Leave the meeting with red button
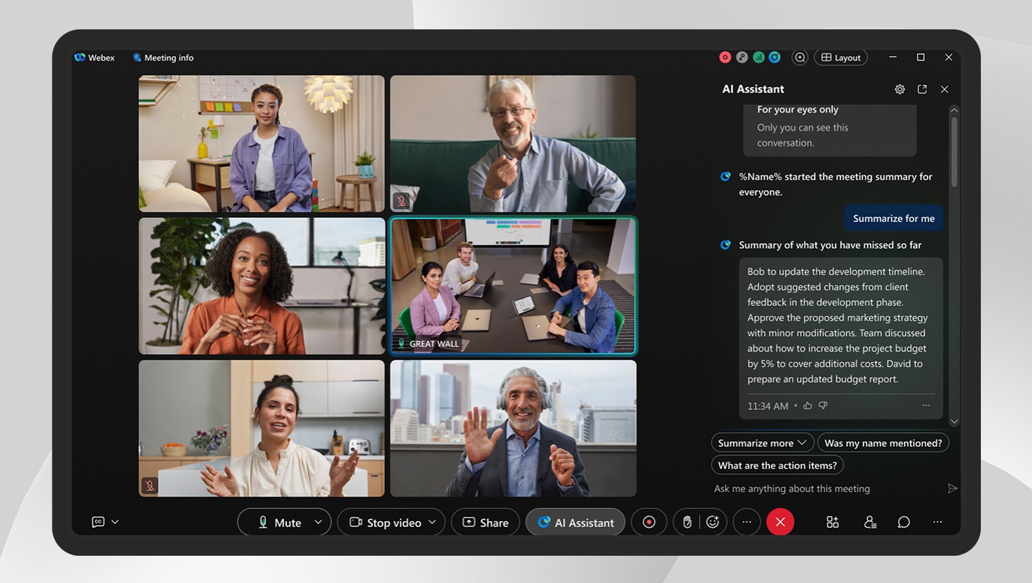Viewport: 1032px width, 583px height. pyautogui.click(x=780, y=522)
